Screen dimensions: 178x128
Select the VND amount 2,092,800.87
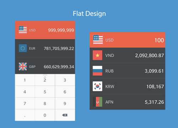(x=150, y=55)
